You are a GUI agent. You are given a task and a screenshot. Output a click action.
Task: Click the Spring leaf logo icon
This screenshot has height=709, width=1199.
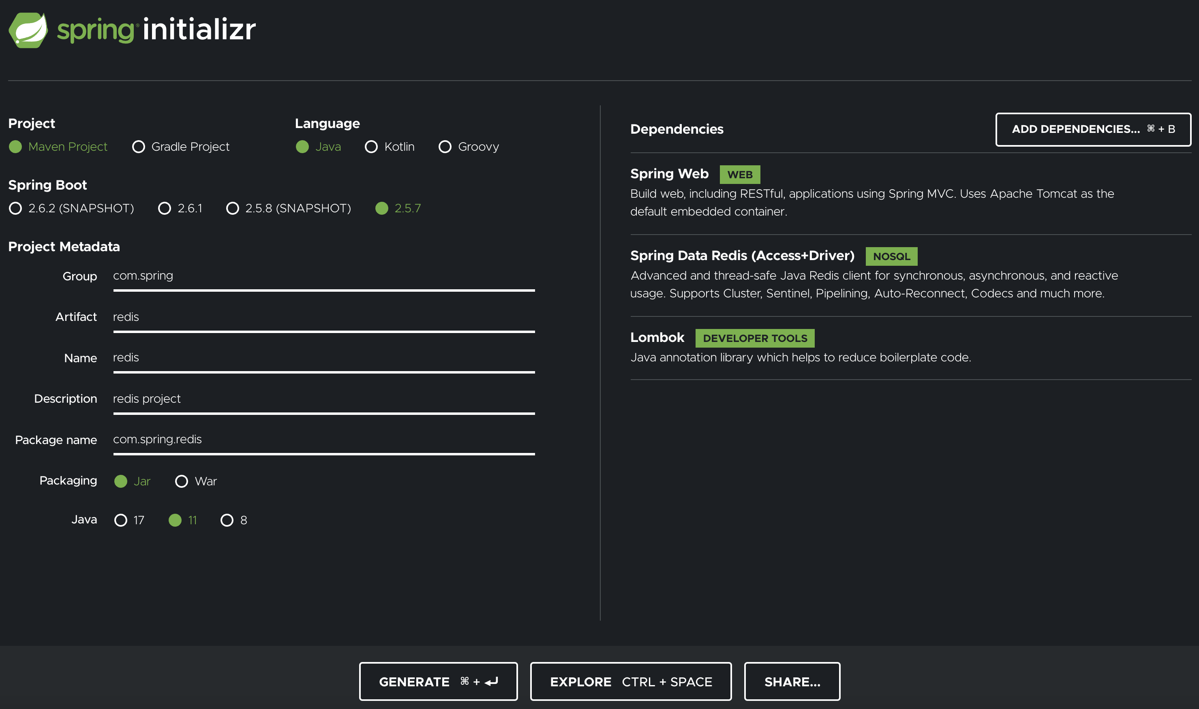[28, 30]
